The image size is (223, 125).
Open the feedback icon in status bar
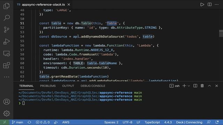[209, 122]
